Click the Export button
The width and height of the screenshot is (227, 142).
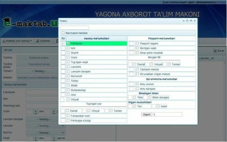147,114
